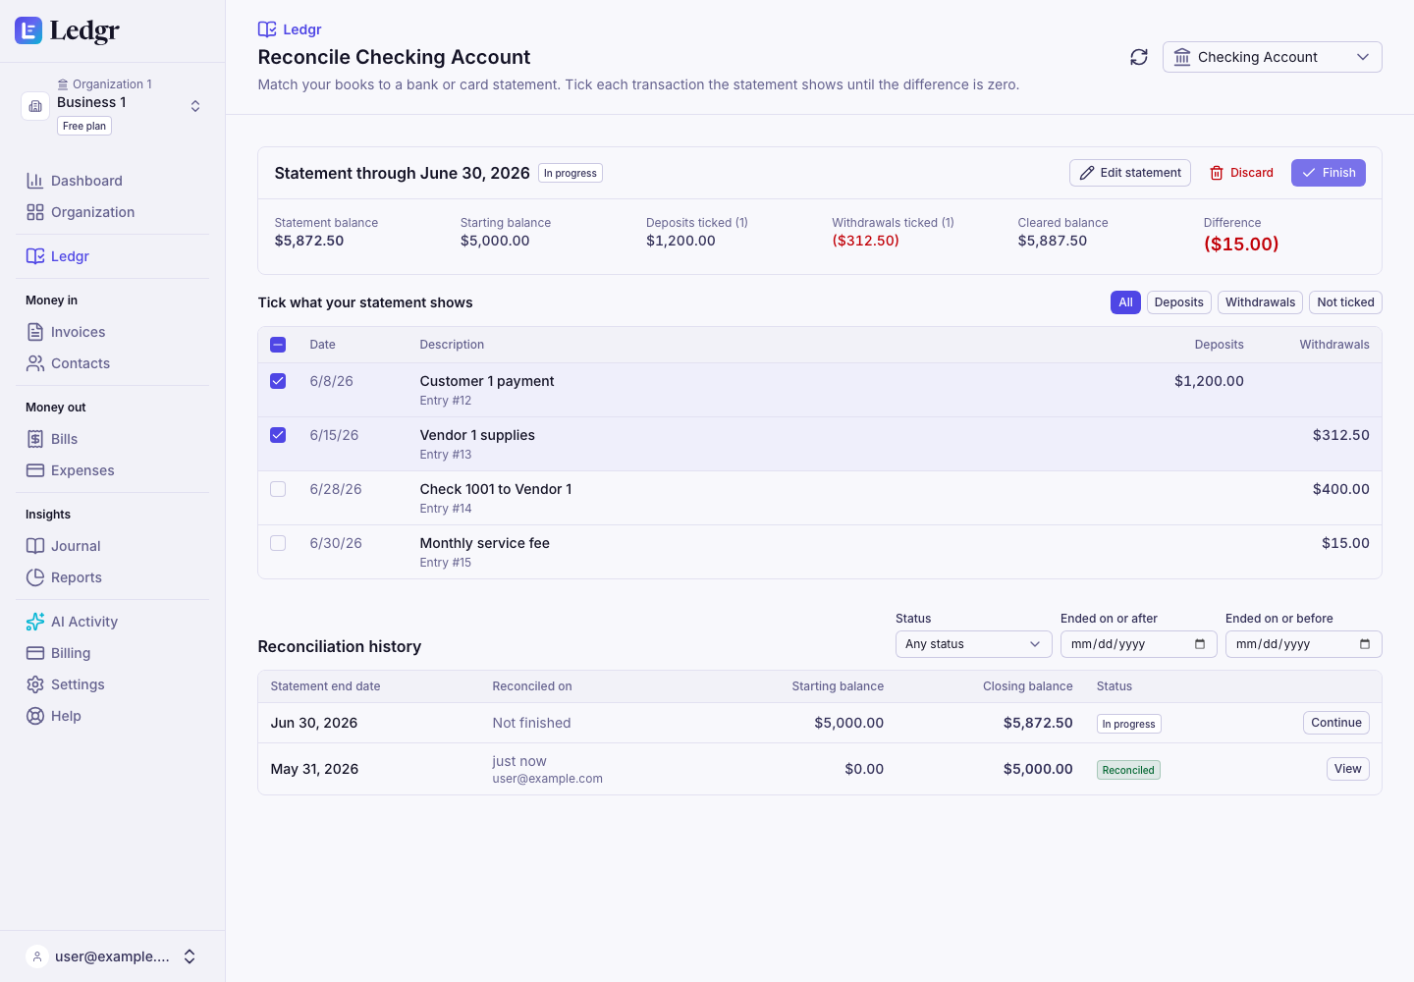Click the user avatar icon at bottom
Screen dimensions: 1414x982
point(37,956)
